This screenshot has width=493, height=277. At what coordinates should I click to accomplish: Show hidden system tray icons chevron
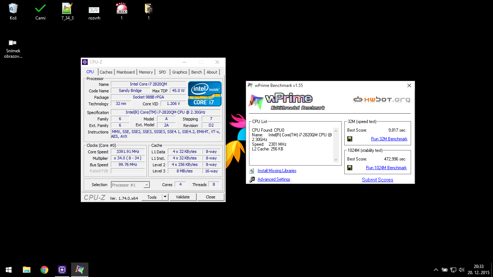click(x=436, y=270)
